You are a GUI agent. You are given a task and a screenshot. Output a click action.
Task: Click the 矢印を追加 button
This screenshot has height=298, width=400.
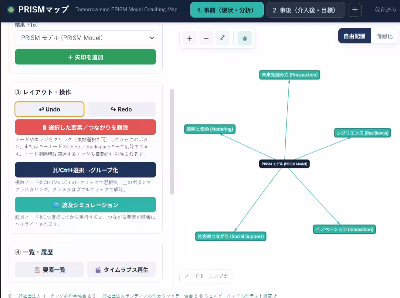pyautogui.click(x=85, y=57)
